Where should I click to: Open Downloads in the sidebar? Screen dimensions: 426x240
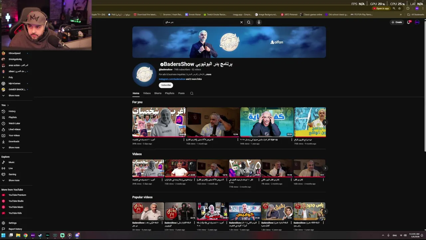14,141
